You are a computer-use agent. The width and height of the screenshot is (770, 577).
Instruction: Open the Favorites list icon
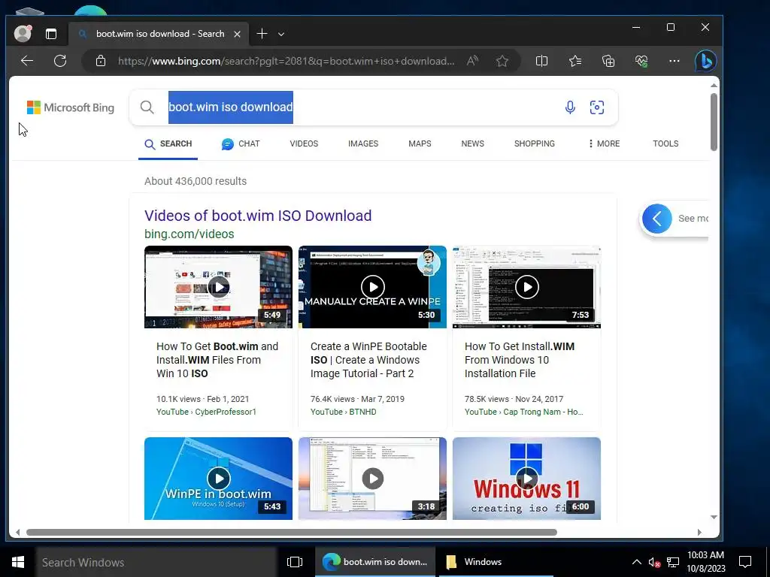(575, 61)
